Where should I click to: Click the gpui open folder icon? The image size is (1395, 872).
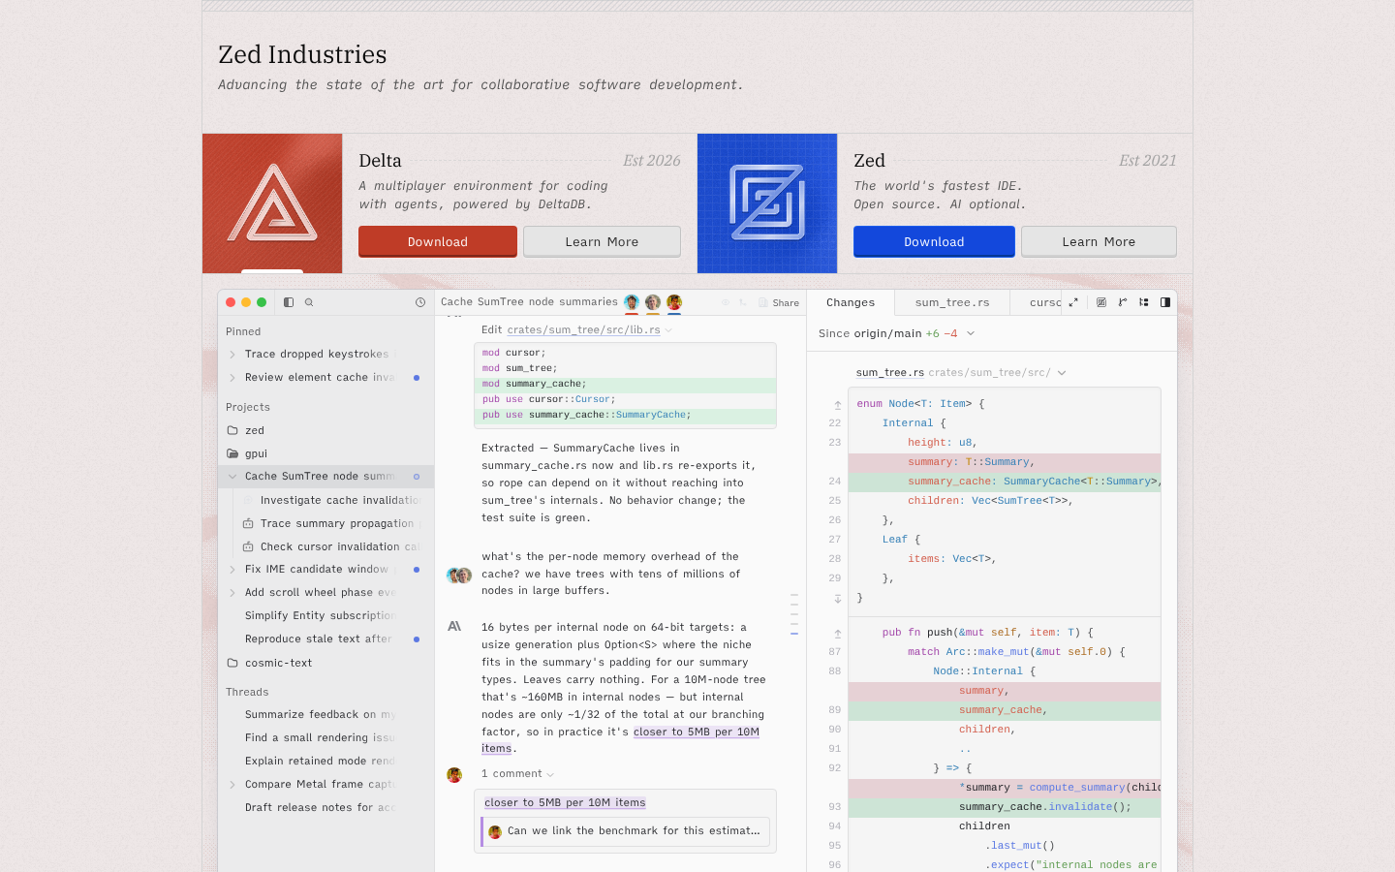click(x=232, y=453)
